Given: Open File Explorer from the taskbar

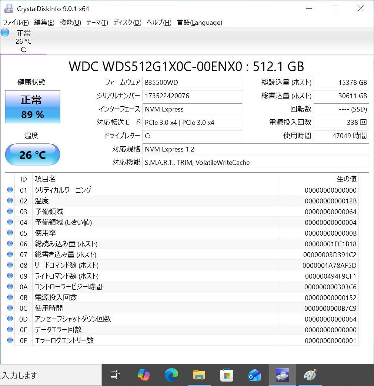Looking at the screenshot, I should [x=199, y=375].
